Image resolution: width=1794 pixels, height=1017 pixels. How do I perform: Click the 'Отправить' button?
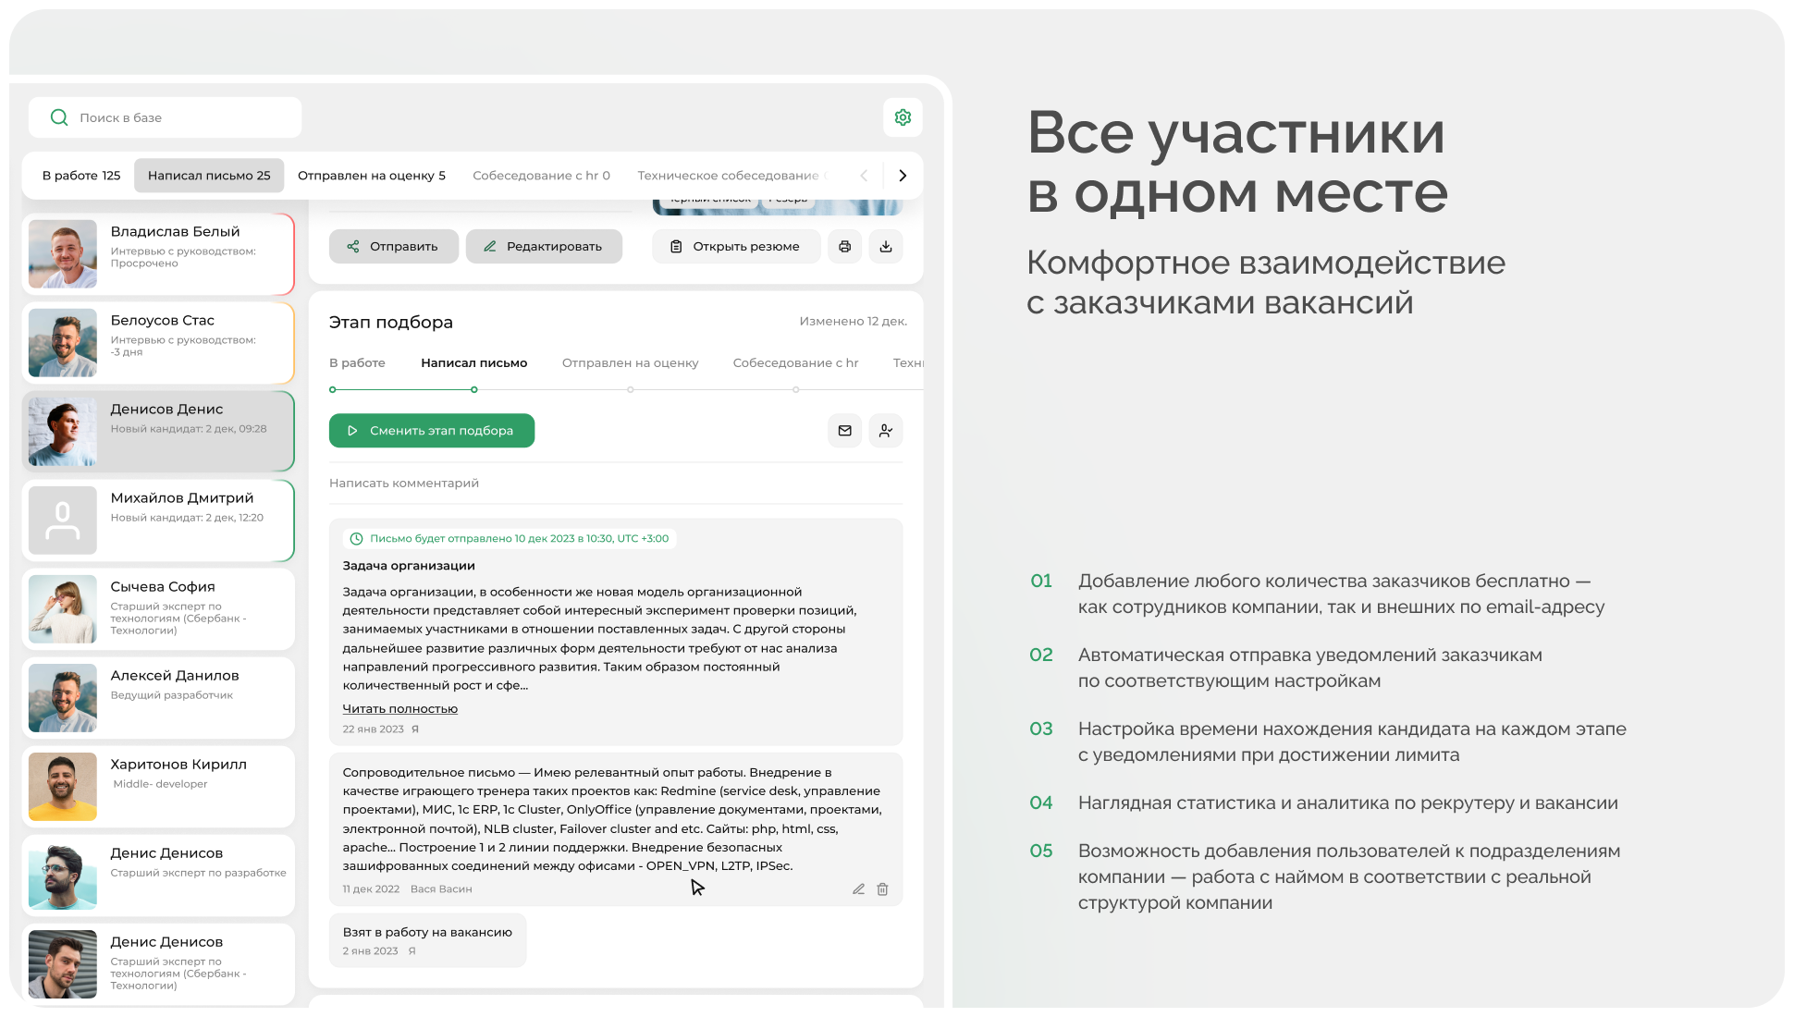tap(393, 247)
